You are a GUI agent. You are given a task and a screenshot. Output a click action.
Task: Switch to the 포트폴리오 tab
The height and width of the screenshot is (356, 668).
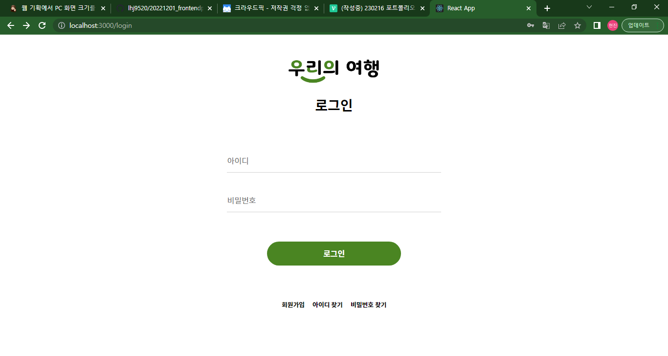tap(377, 8)
